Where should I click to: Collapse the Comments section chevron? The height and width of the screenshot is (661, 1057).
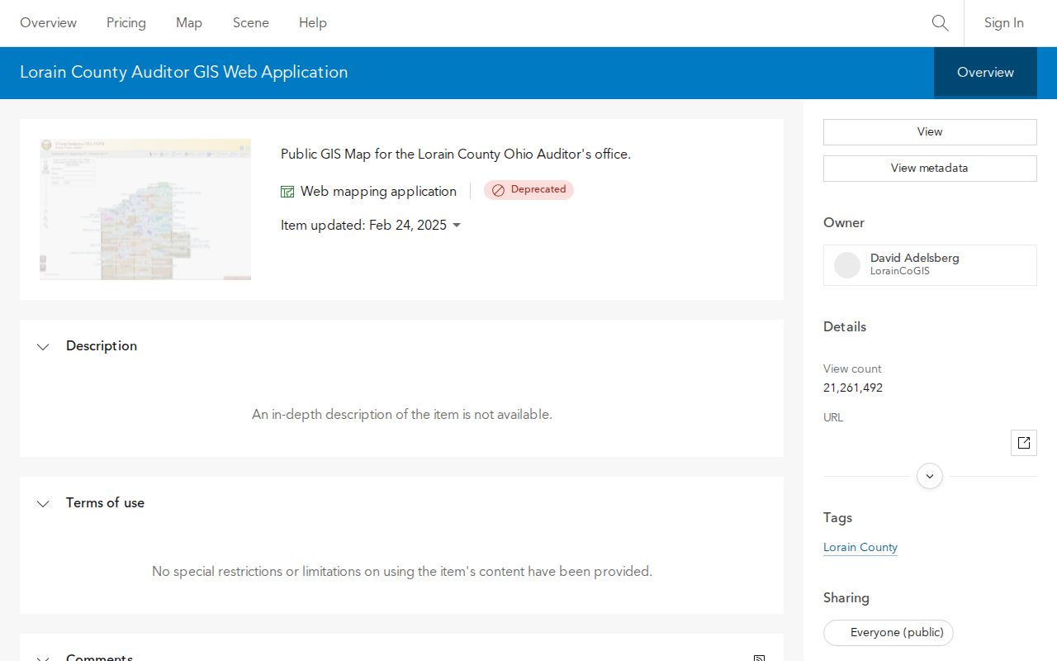43,658
